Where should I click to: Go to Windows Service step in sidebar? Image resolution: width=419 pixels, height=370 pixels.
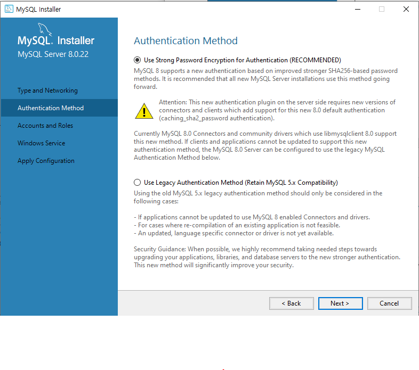(41, 143)
